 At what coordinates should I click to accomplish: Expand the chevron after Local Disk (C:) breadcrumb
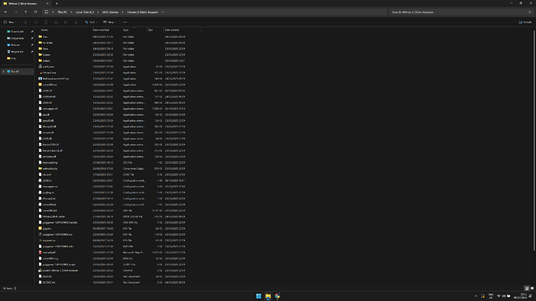[x=98, y=12]
